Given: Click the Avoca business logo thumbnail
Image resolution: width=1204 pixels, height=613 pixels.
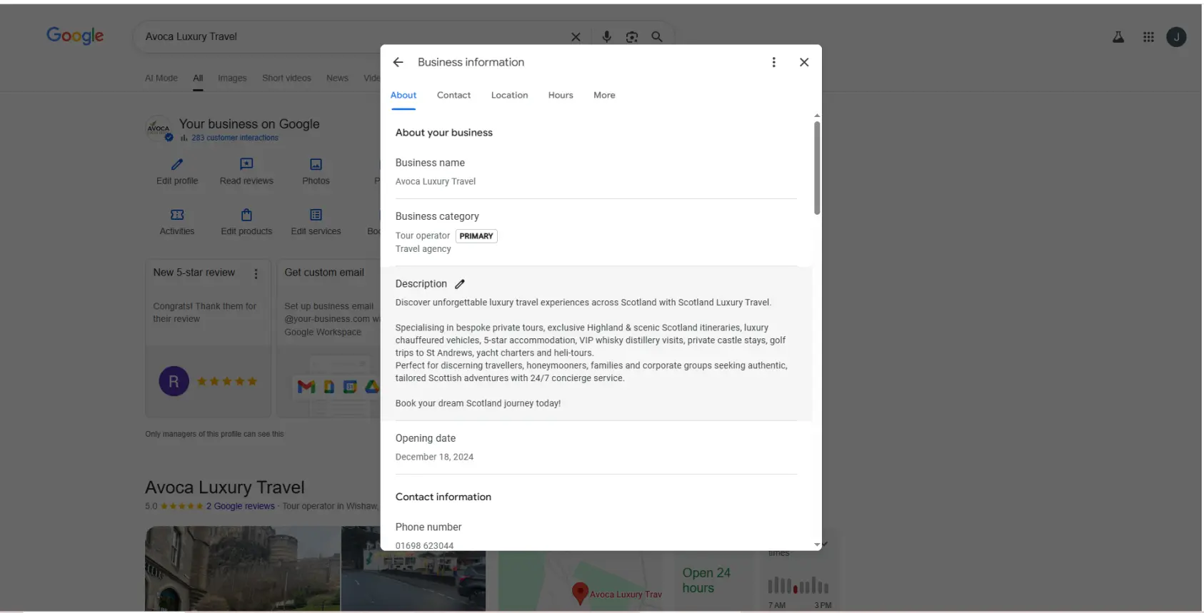Looking at the screenshot, I should [159, 129].
